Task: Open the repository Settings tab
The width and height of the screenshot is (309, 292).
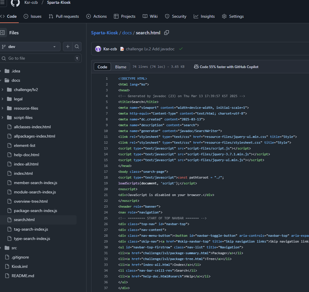Action: click(x=233, y=16)
